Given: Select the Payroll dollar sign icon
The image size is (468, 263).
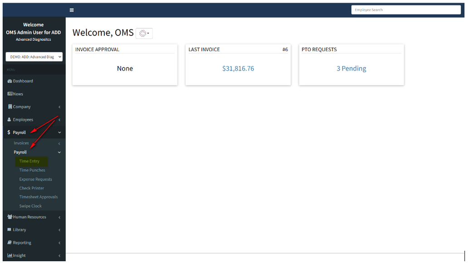Looking at the screenshot, I should click(x=10, y=132).
